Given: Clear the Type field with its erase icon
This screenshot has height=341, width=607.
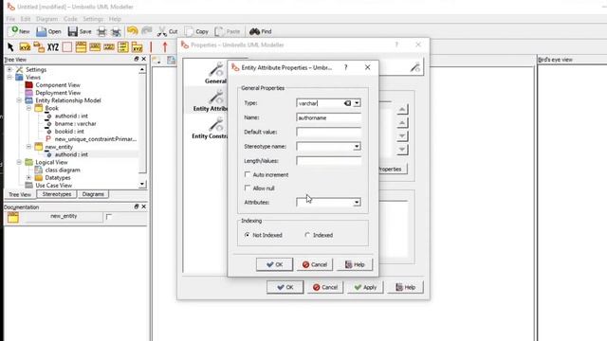Looking at the screenshot, I should (347, 103).
